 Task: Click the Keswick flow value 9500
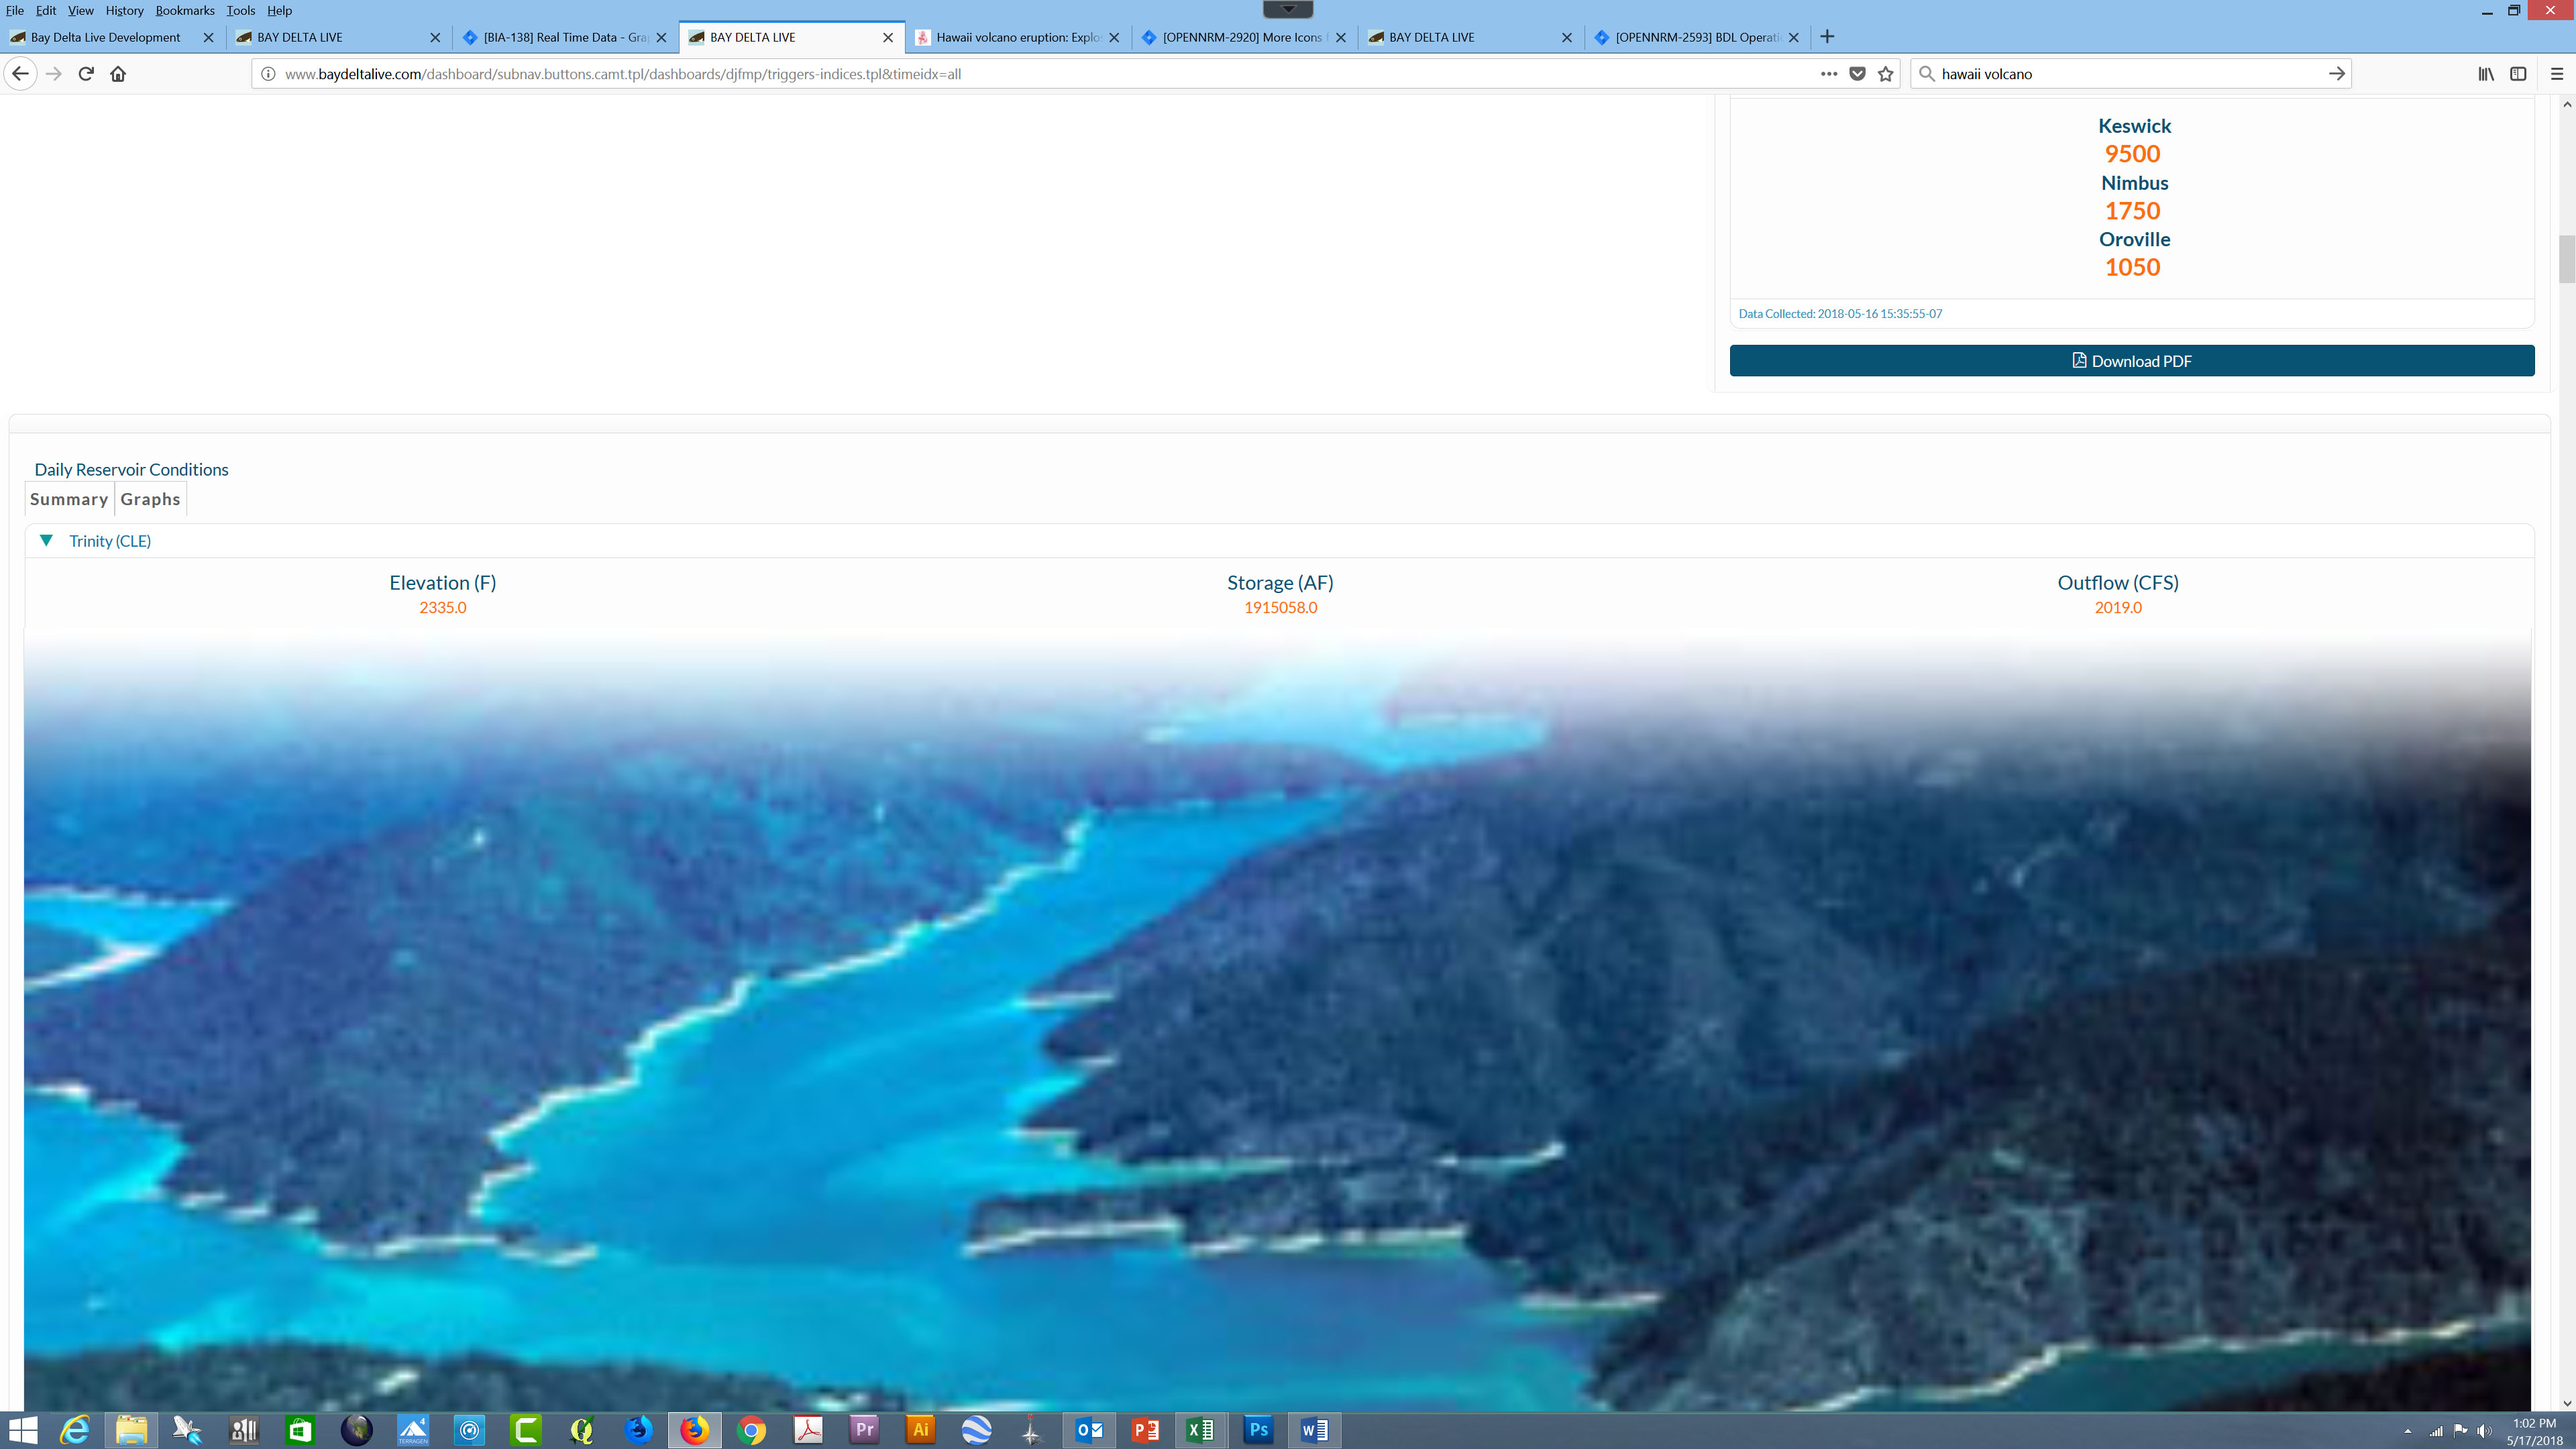click(2132, 154)
